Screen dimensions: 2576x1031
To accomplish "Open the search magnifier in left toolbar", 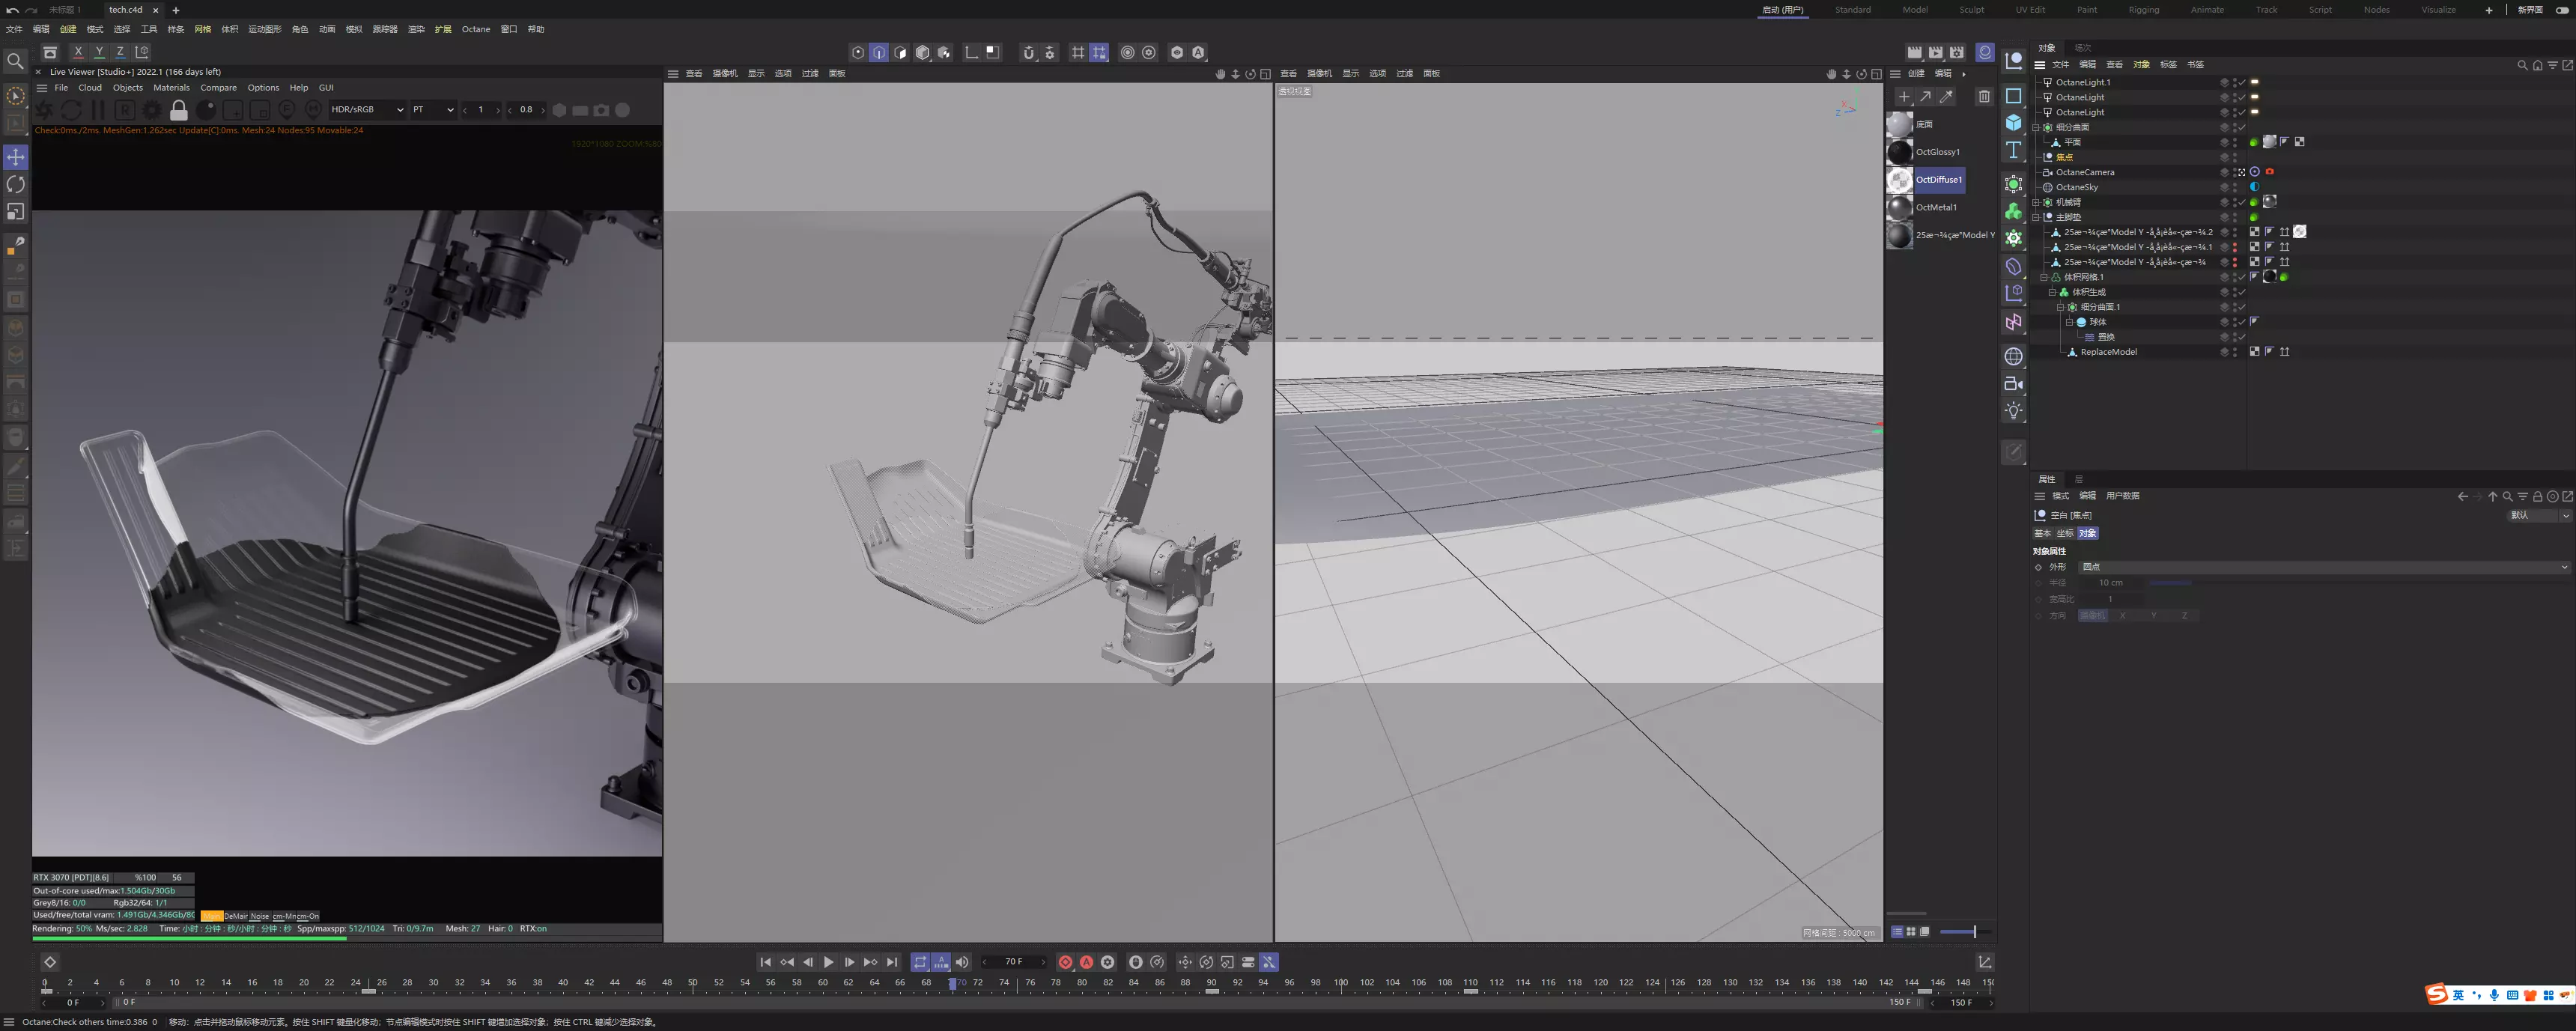I will (16, 62).
